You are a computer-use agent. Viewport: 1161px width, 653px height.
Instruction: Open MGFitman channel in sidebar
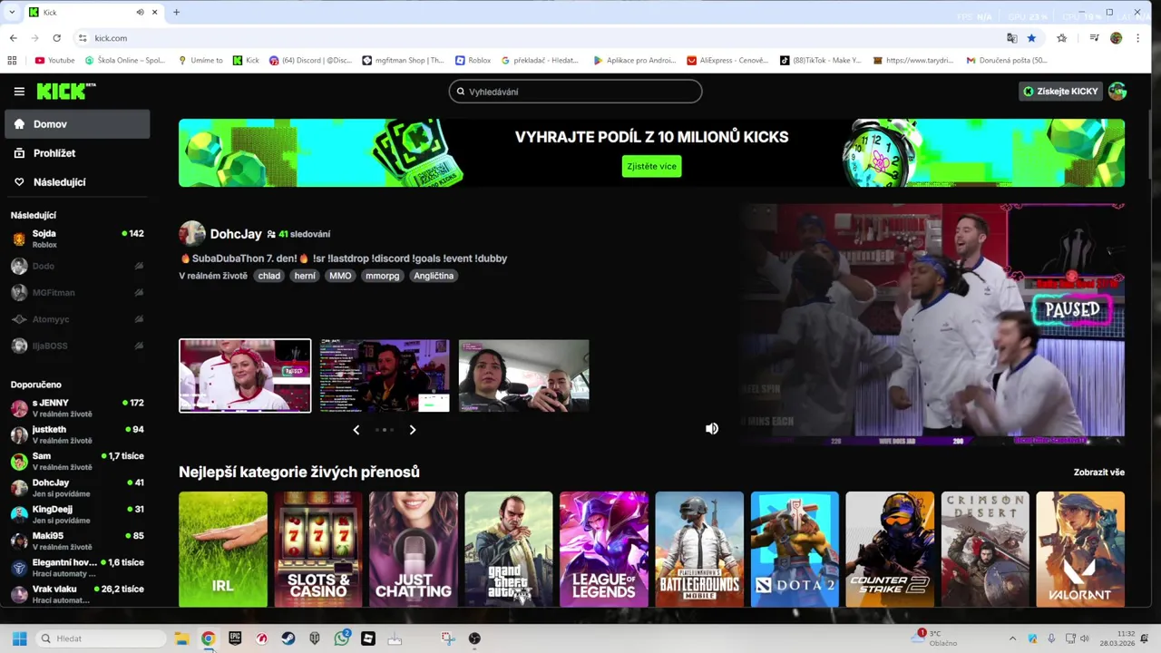(77, 292)
